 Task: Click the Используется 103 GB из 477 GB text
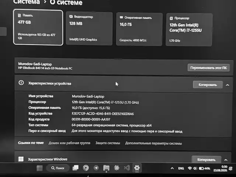pos(37,36)
